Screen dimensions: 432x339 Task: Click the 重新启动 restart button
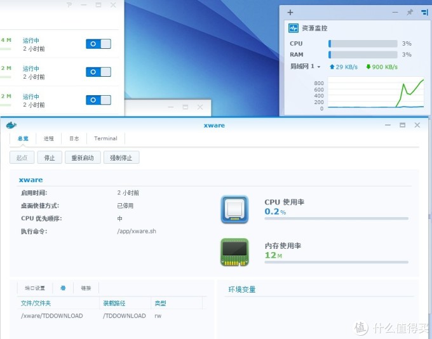click(83, 157)
